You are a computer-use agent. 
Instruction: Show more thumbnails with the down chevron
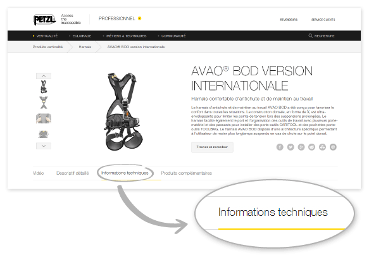44,146
